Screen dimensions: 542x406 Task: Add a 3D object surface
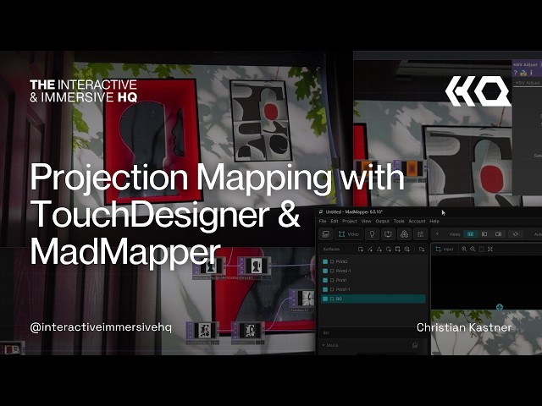click(x=406, y=250)
